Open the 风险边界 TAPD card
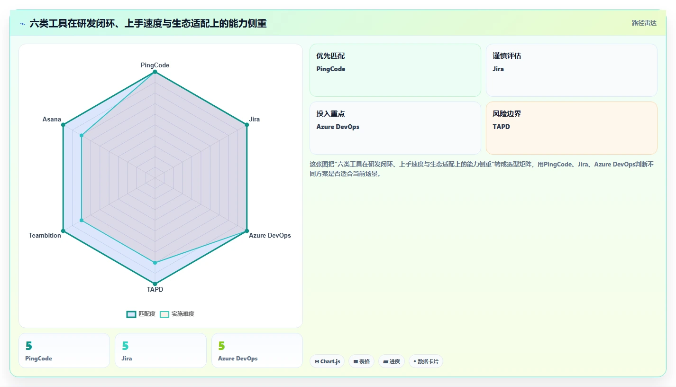The image size is (676, 387). tap(572, 128)
